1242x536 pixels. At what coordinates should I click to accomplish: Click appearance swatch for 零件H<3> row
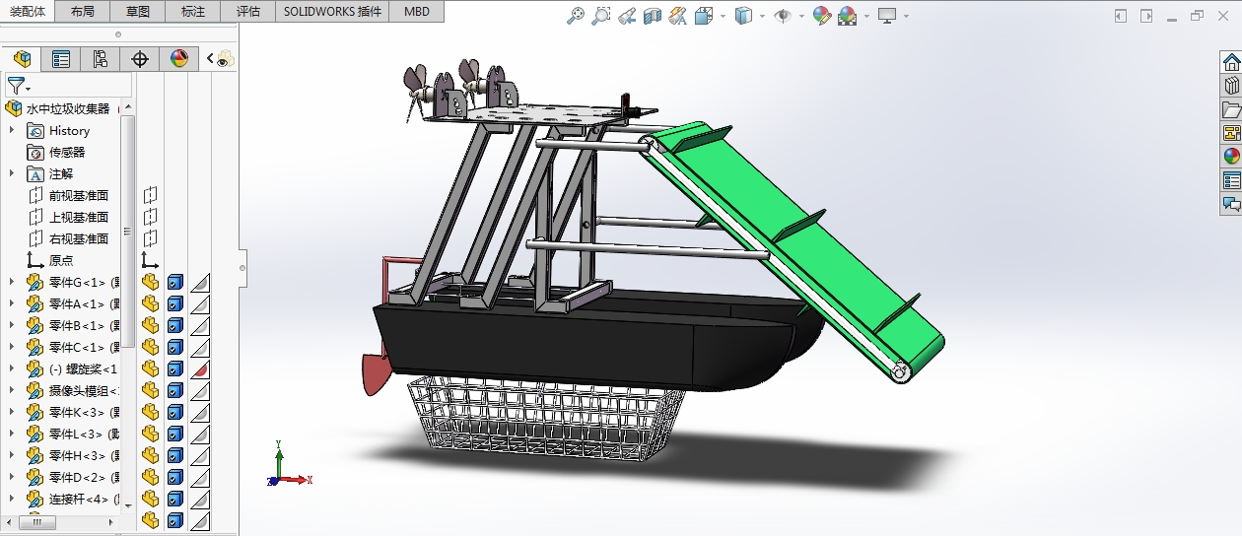pos(200,455)
